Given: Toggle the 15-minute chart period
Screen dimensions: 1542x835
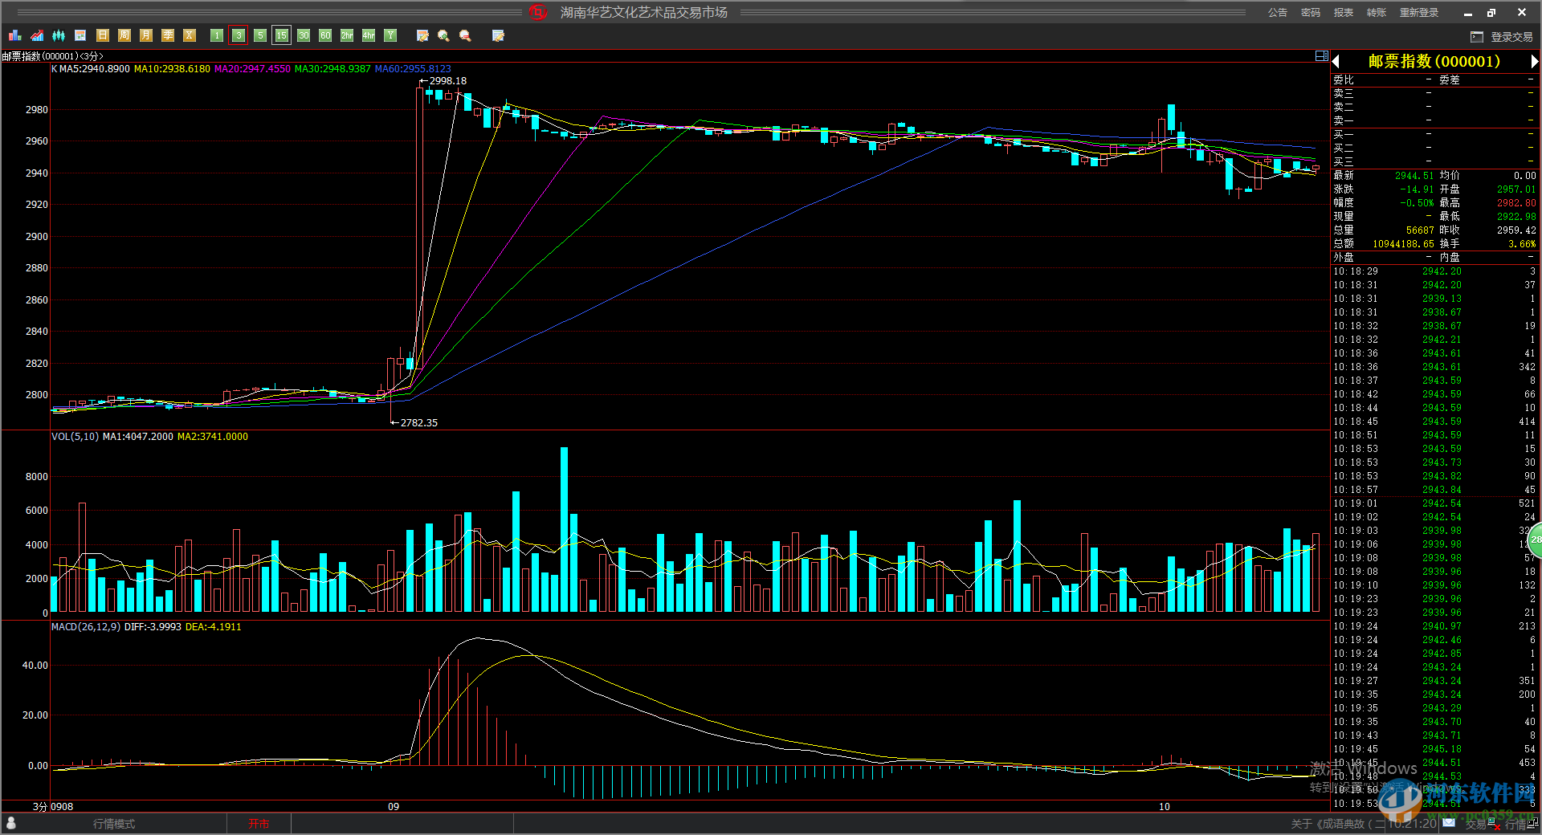Looking at the screenshot, I should (281, 35).
